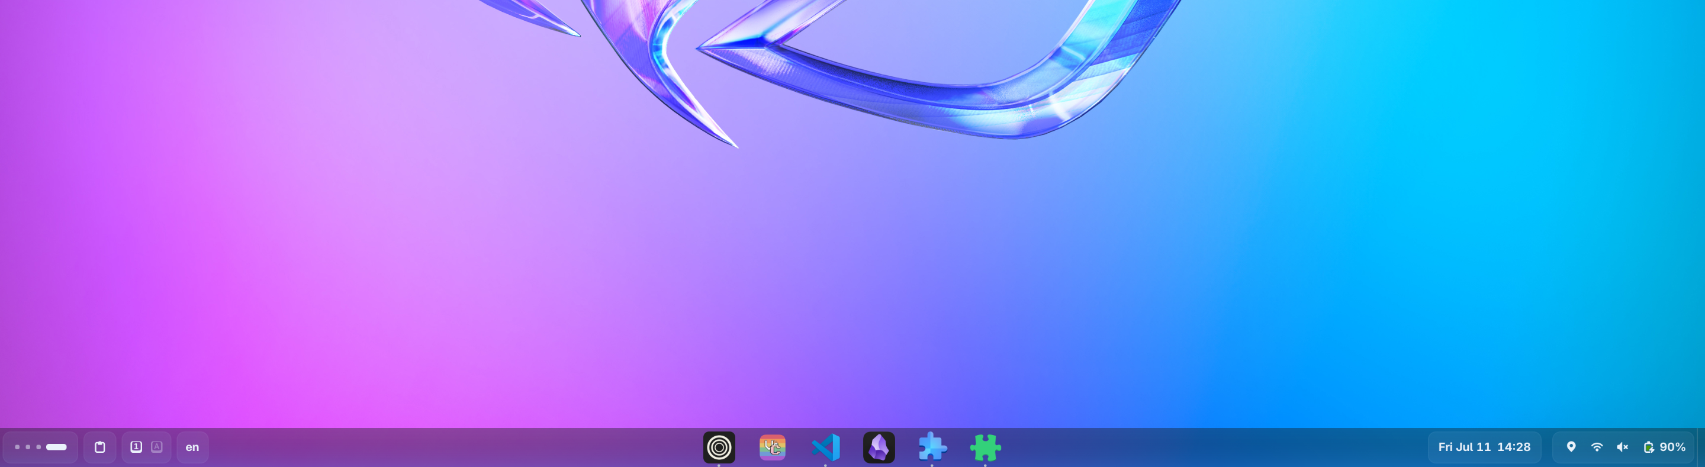
Task: Open the Wi-Fi network indicator
Action: 1597,447
